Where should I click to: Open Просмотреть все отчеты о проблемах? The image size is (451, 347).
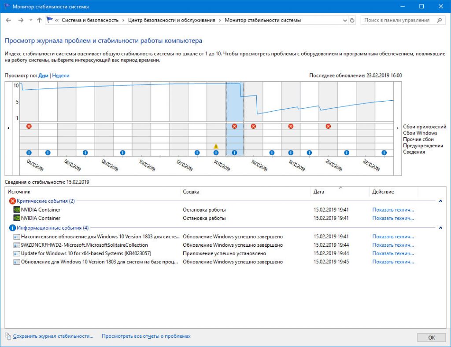click(146, 336)
